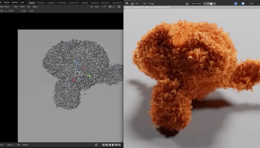Toggle the gizmo display button

[x=236, y=3]
